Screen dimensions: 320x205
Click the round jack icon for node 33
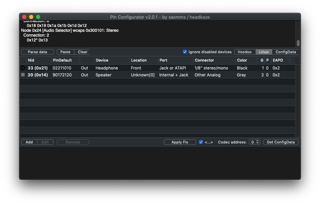click(23, 68)
